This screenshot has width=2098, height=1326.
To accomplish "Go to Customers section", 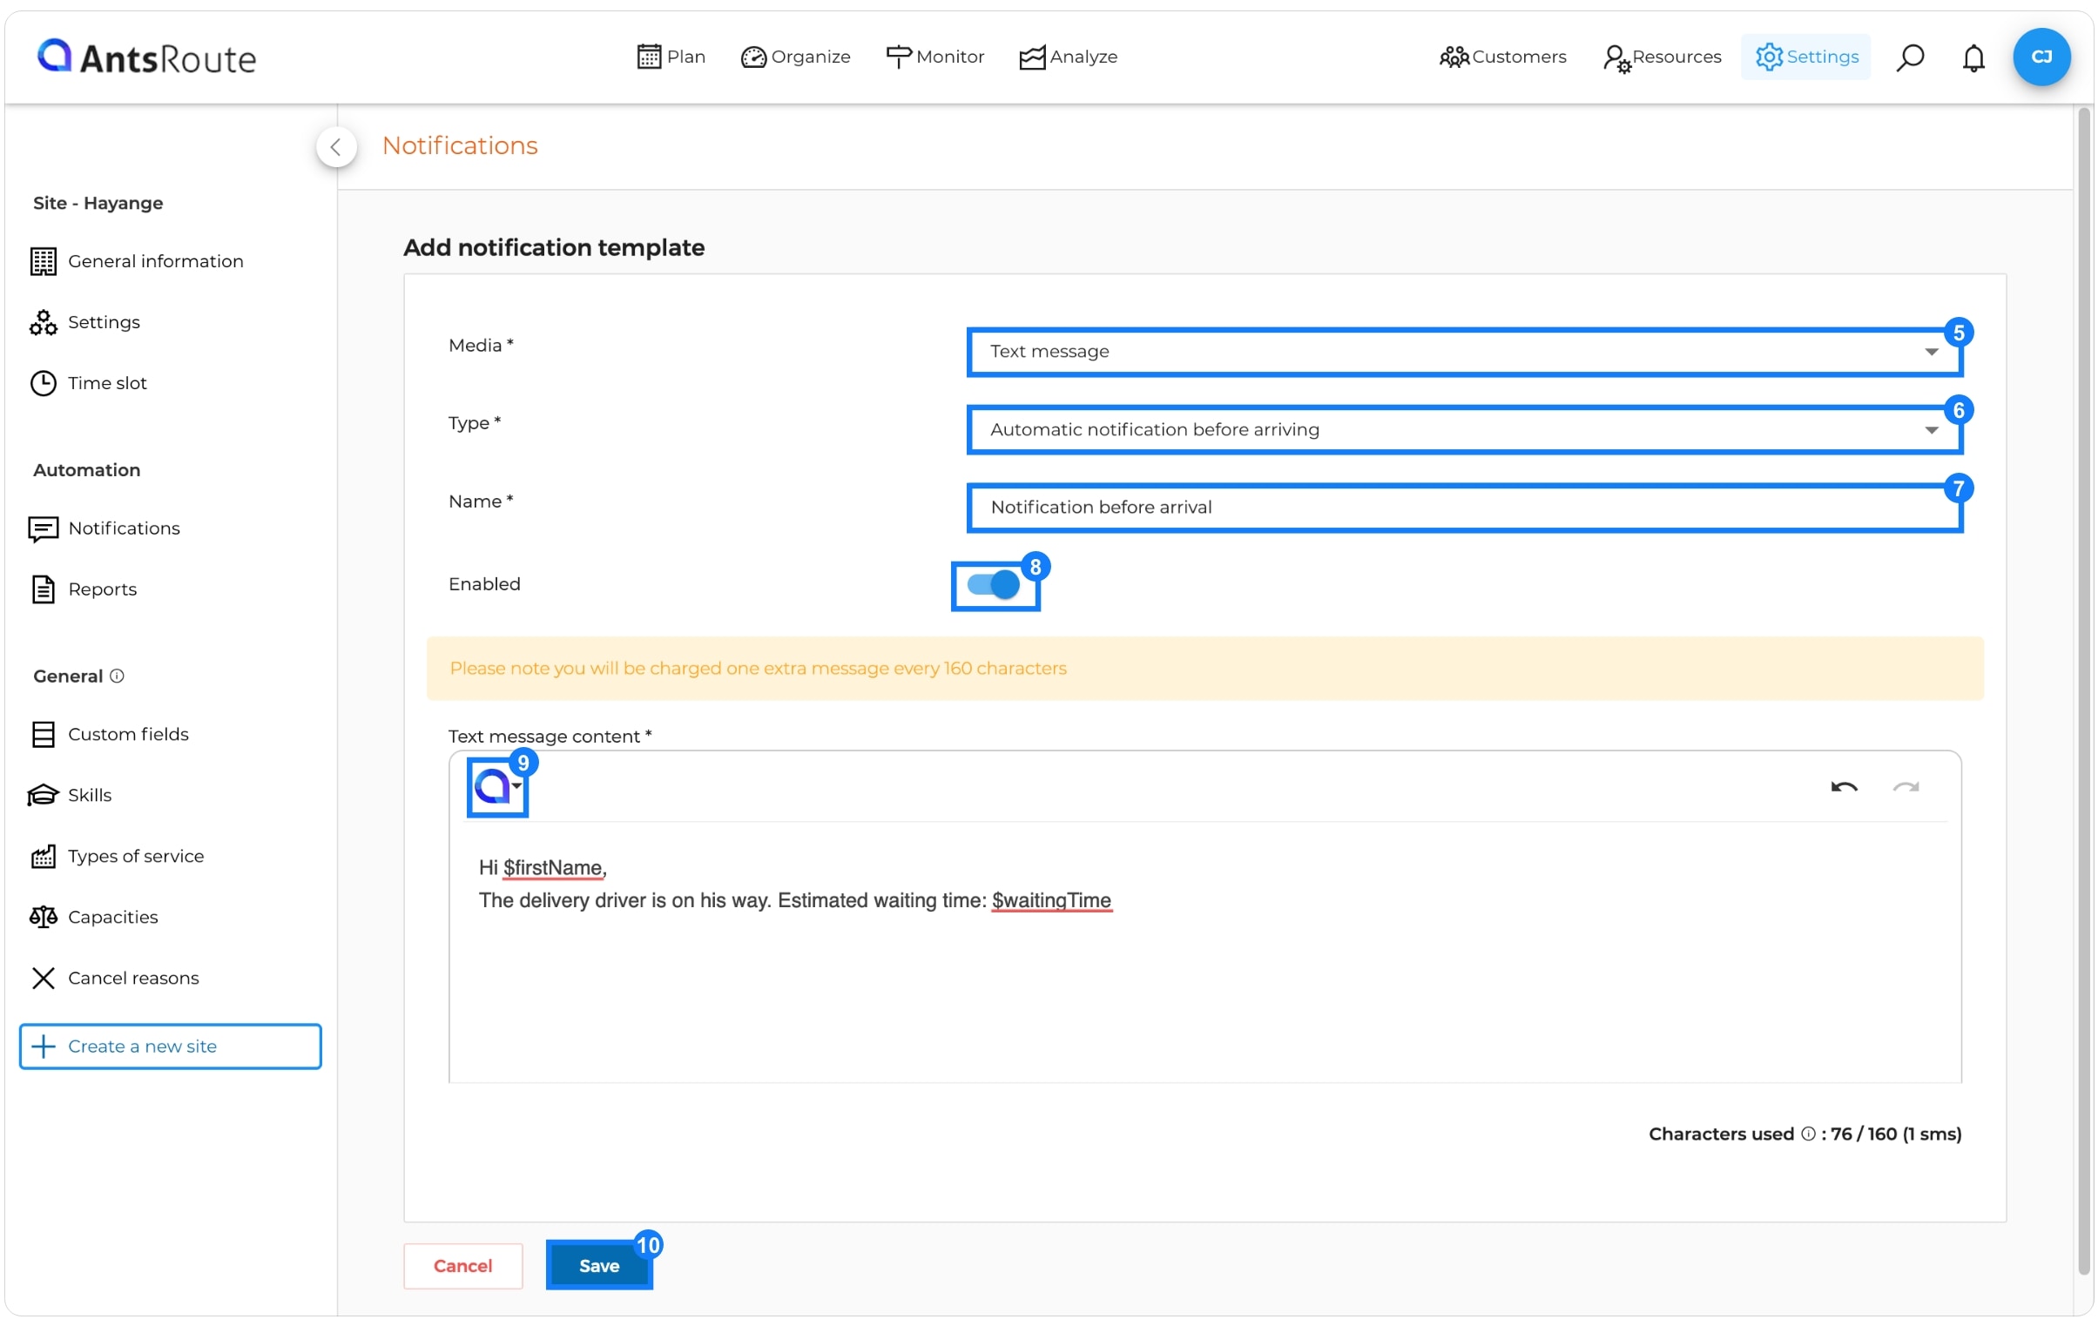I will click(x=1502, y=57).
